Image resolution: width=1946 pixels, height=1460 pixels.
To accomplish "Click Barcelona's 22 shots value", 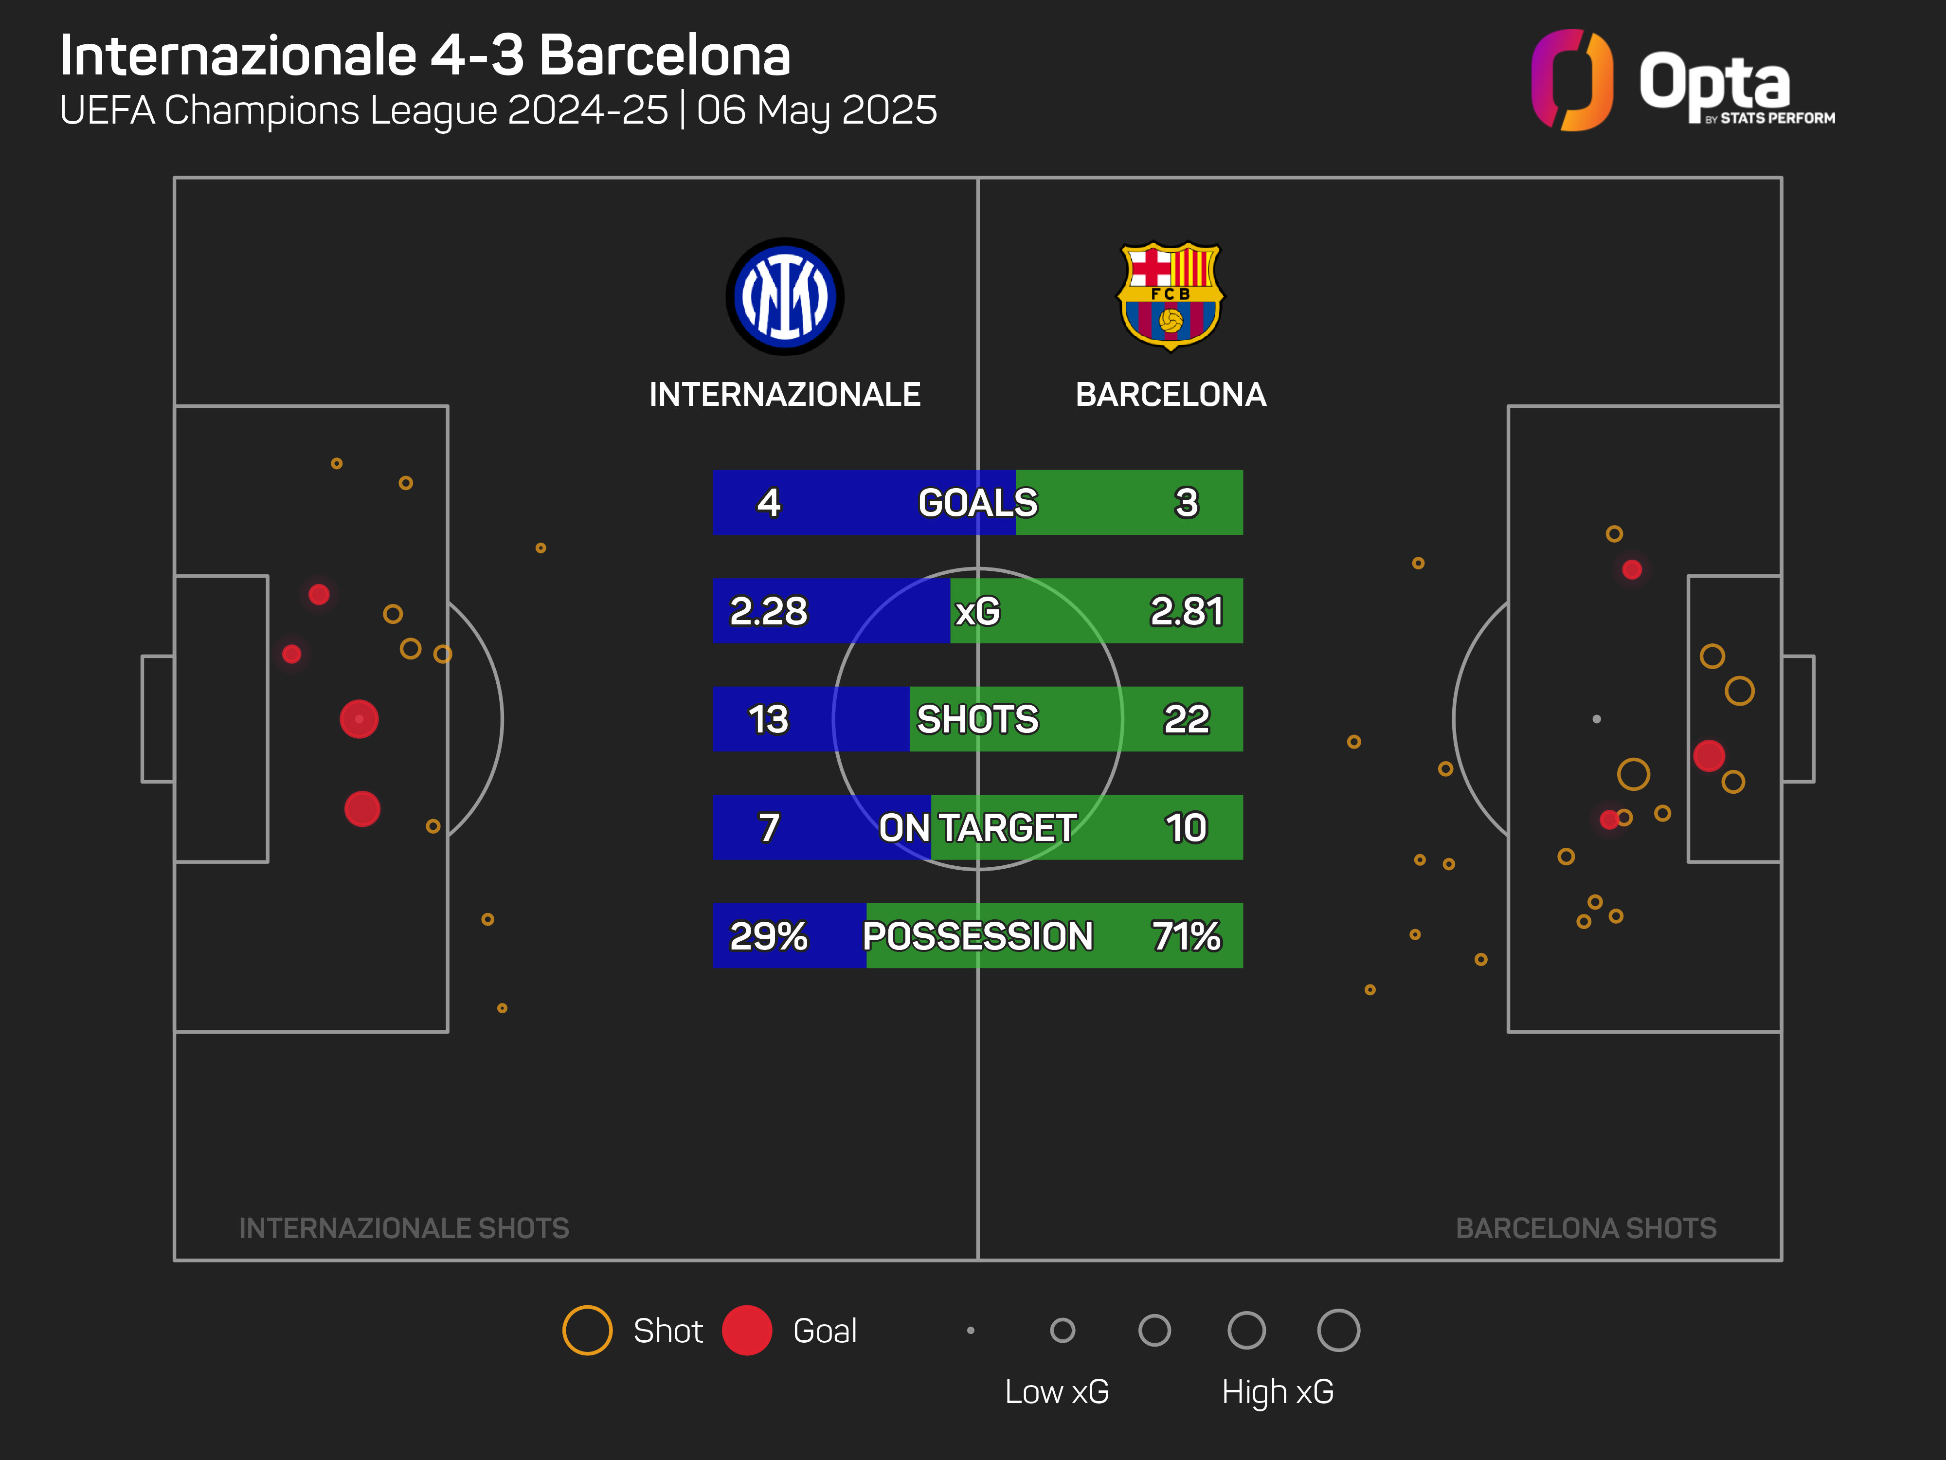I will coord(1186,719).
